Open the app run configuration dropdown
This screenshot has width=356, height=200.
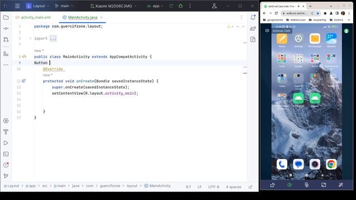click(155, 6)
